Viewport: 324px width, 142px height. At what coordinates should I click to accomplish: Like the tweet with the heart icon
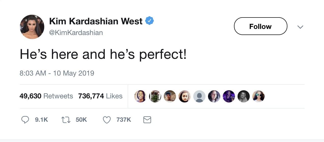point(107,120)
